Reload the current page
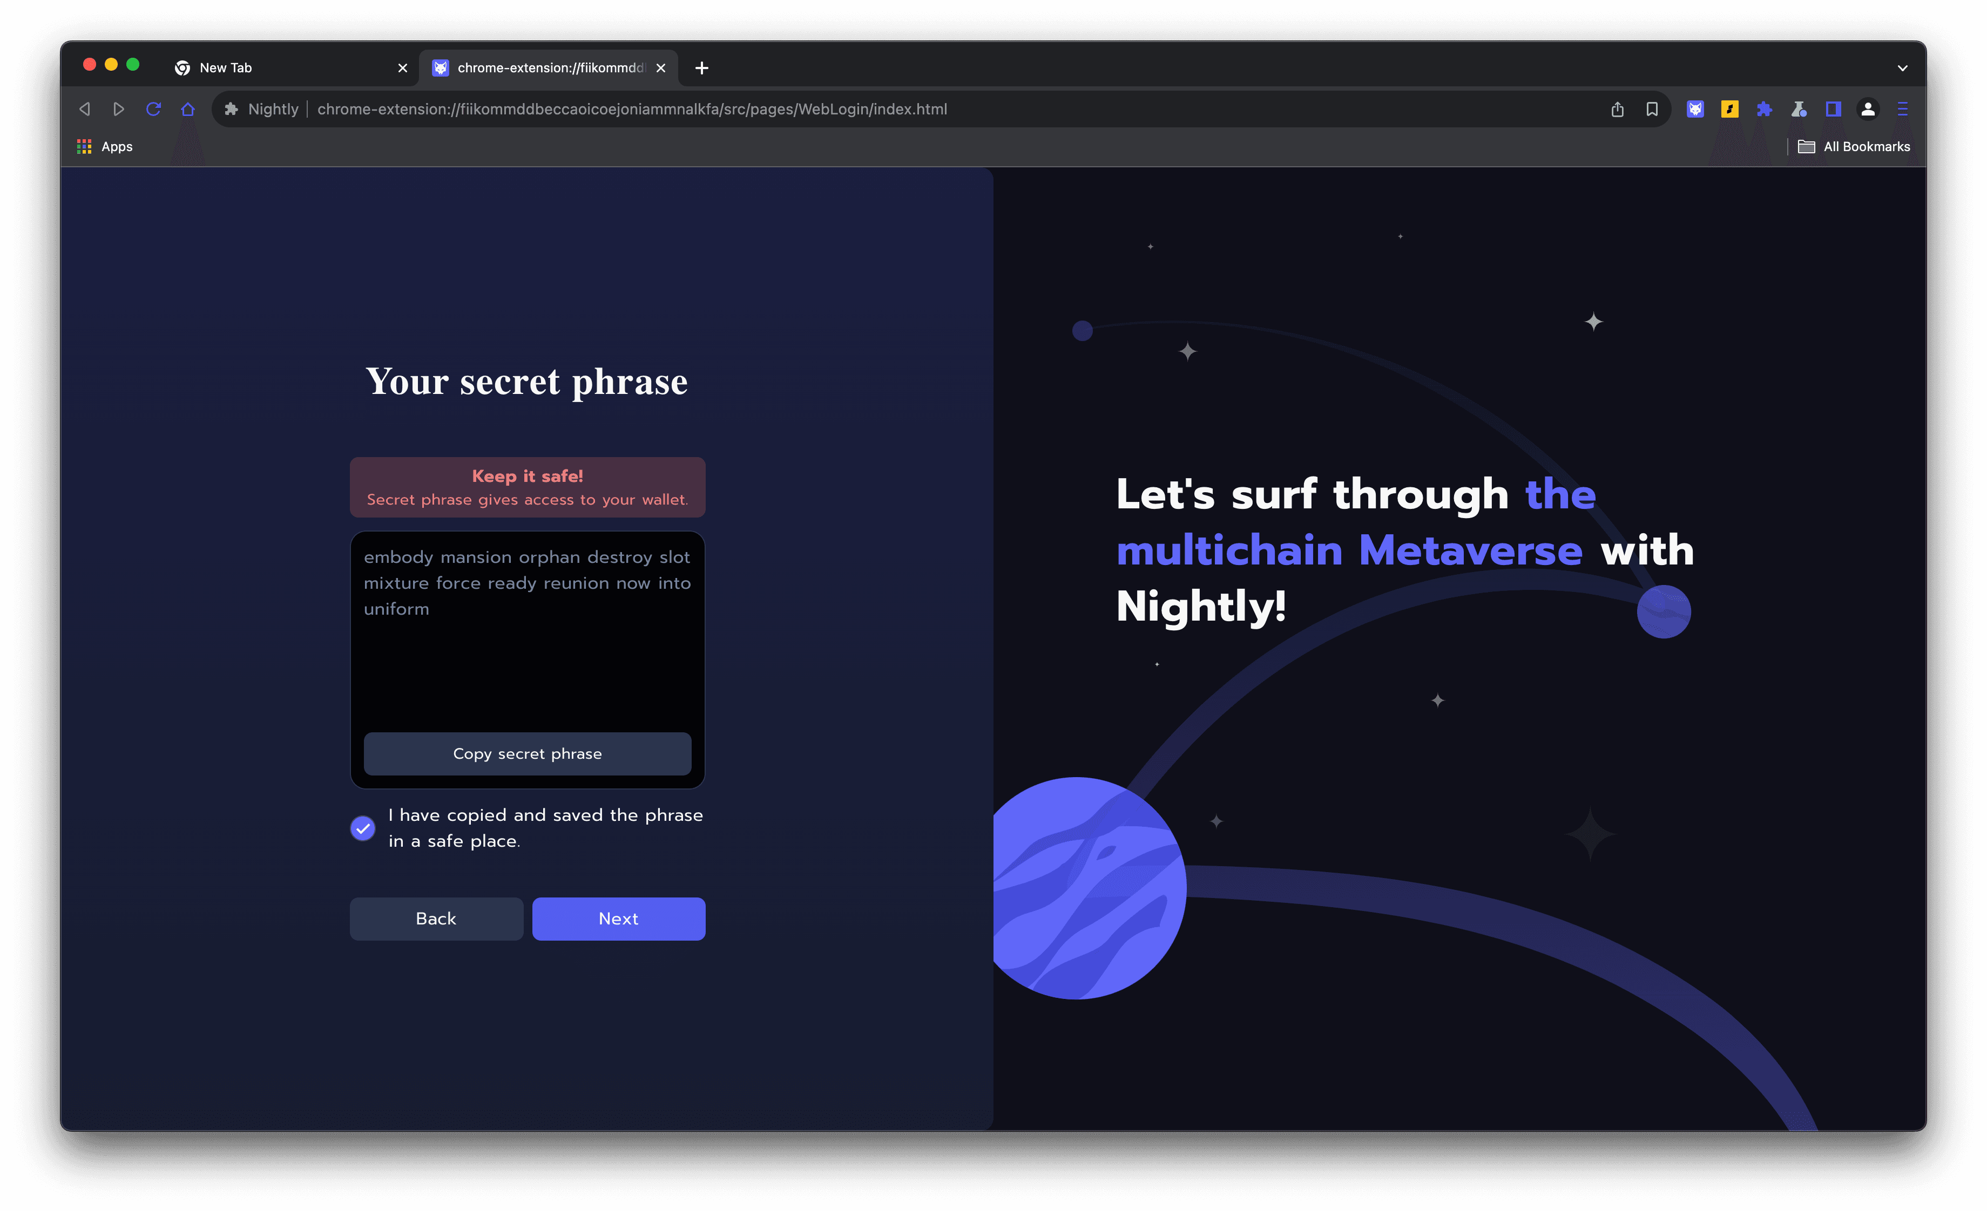 153,109
